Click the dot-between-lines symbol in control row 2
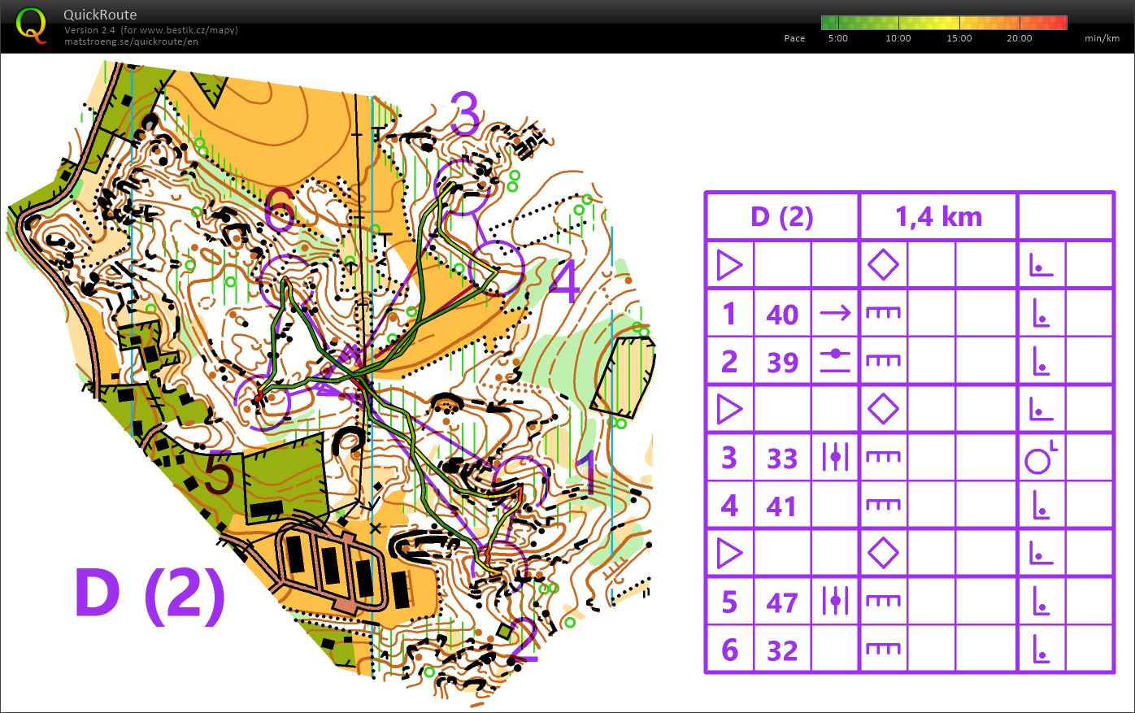The width and height of the screenshot is (1135, 713). pyautogui.click(x=835, y=361)
